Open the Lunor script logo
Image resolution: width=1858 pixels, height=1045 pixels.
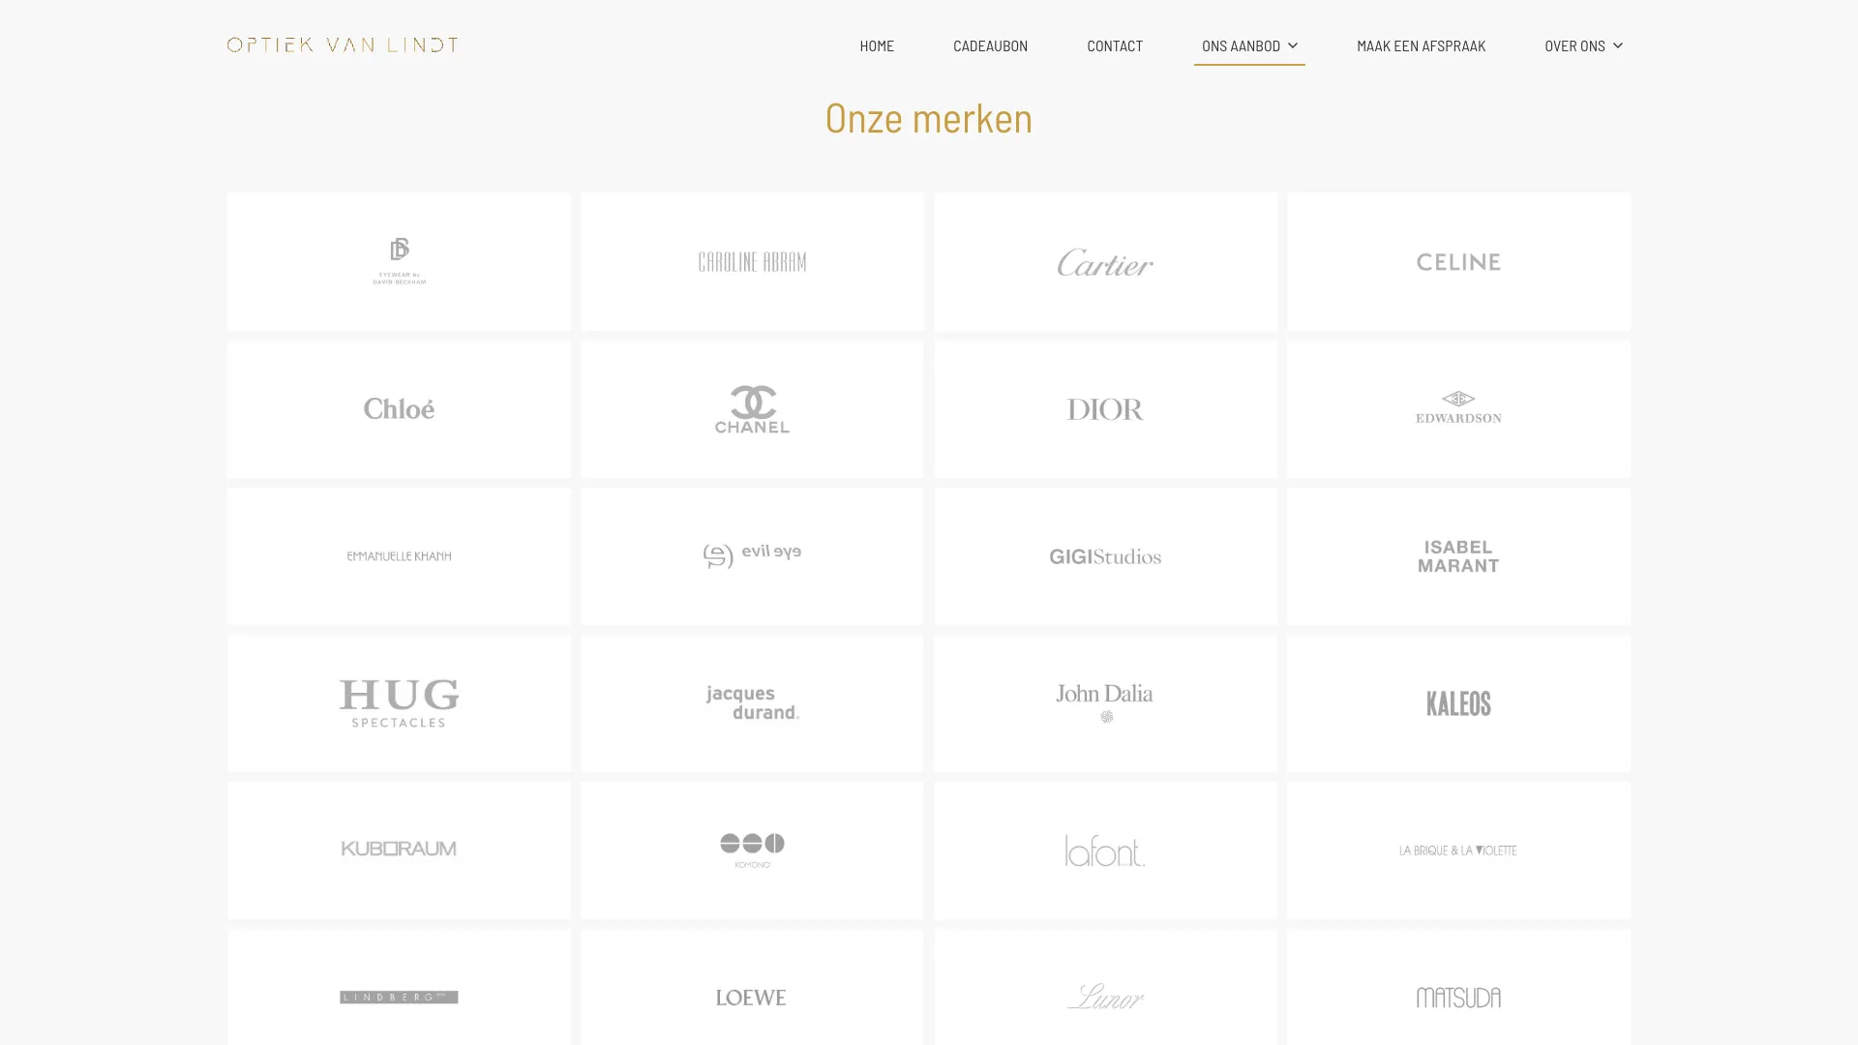click(1105, 997)
